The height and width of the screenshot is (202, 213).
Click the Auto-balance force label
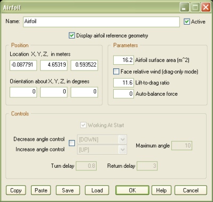coord(156,94)
